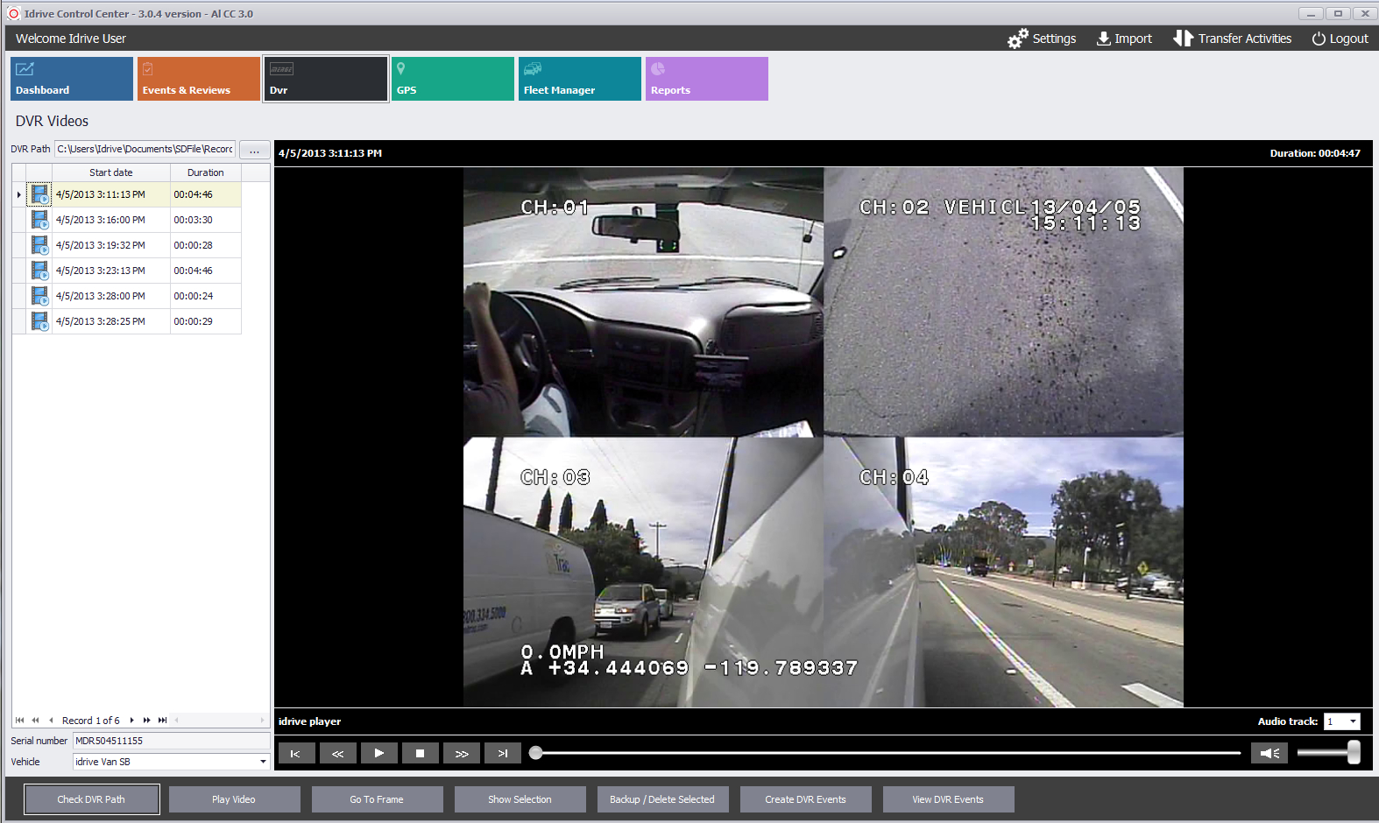
Task: Click the Create DVR Events button
Action: (805, 799)
